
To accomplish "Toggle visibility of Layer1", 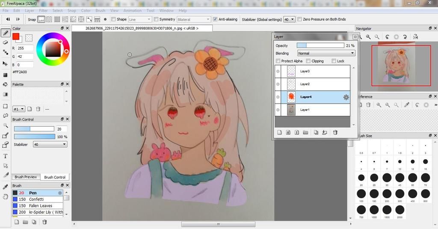I will click(x=278, y=110).
